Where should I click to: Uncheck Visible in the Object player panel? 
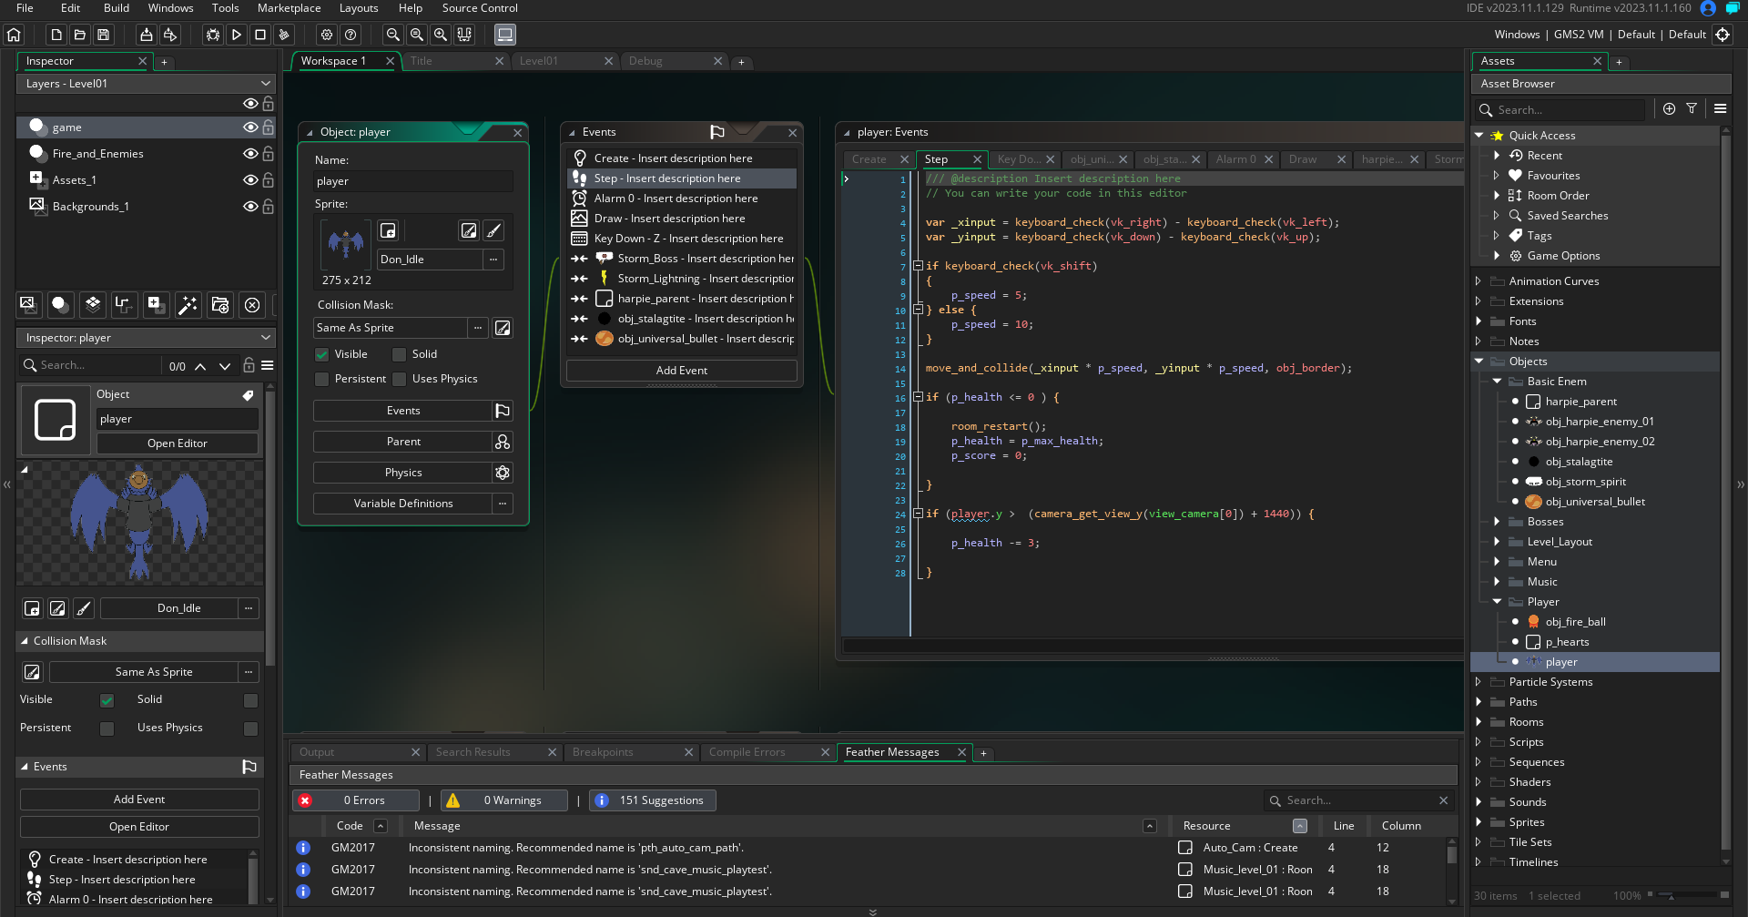[x=321, y=354]
